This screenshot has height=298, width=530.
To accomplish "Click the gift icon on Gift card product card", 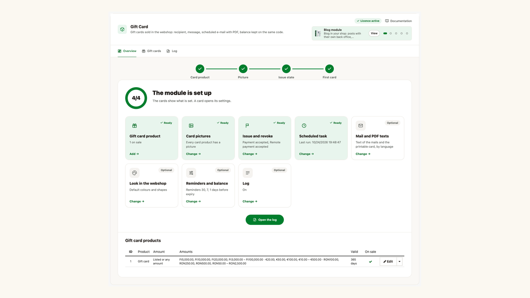I will (x=134, y=126).
